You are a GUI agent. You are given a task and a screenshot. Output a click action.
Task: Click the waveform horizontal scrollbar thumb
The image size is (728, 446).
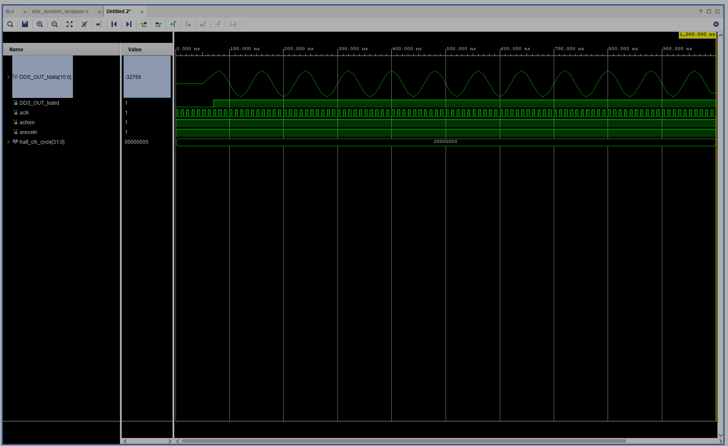pyautogui.click(x=404, y=441)
